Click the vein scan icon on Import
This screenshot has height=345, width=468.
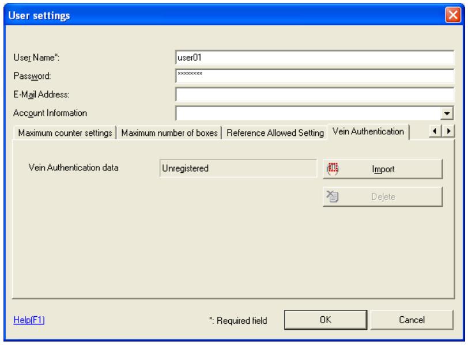coord(333,169)
